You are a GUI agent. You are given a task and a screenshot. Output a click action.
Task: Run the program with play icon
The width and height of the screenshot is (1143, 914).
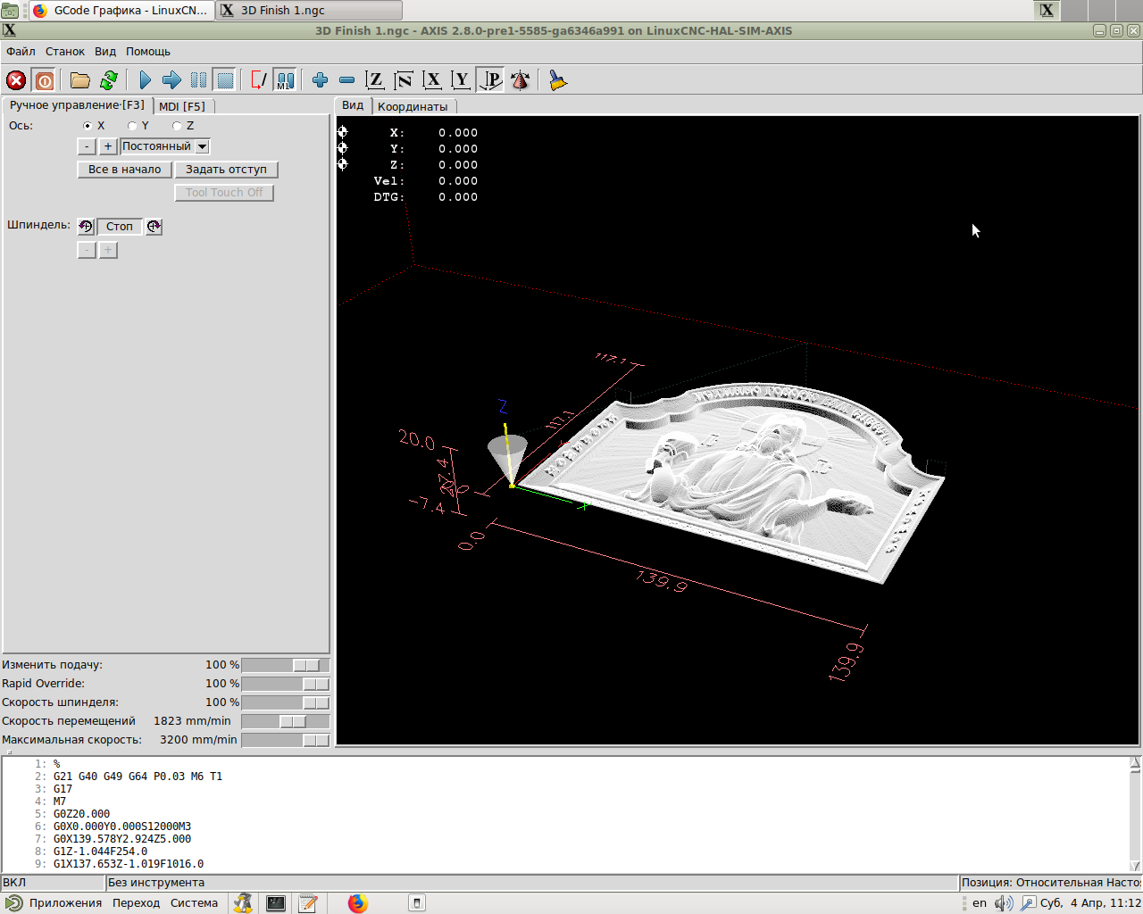pyautogui.click(x=145, y=80)
